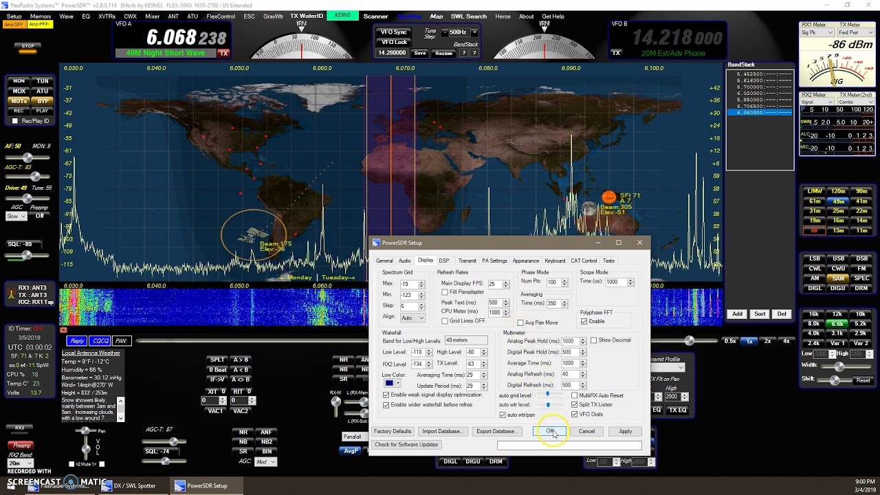The height and width of the screenshot is (495, 880).
Task: Click the Main Display FPS input field
Action: (494, 284)
